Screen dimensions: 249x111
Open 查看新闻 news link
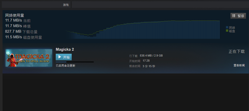click(239, 65)
